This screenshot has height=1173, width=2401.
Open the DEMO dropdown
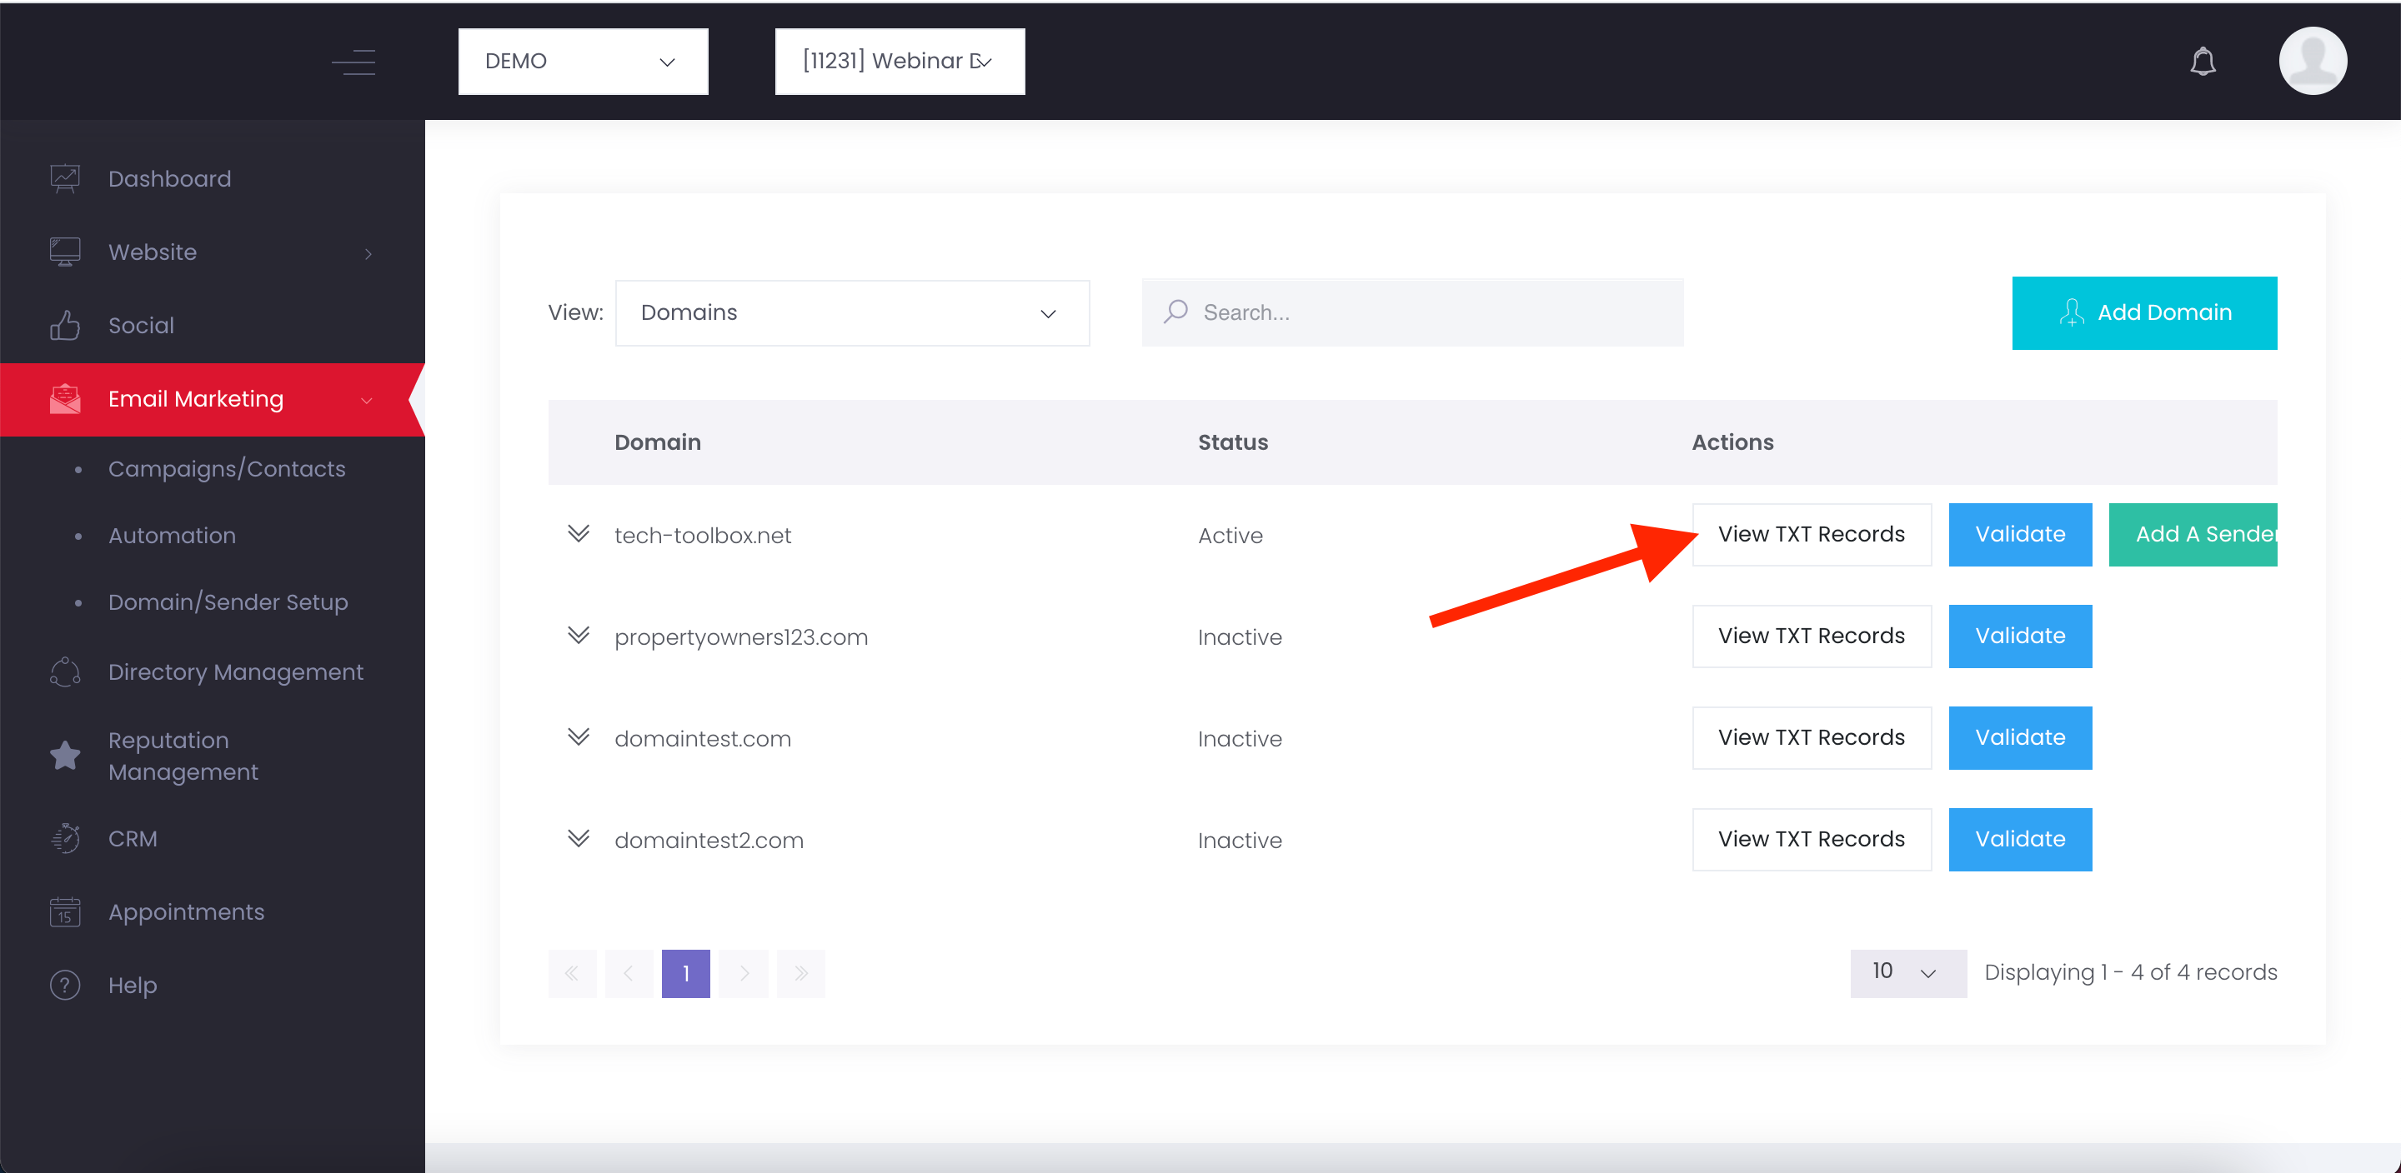[583, 62]
